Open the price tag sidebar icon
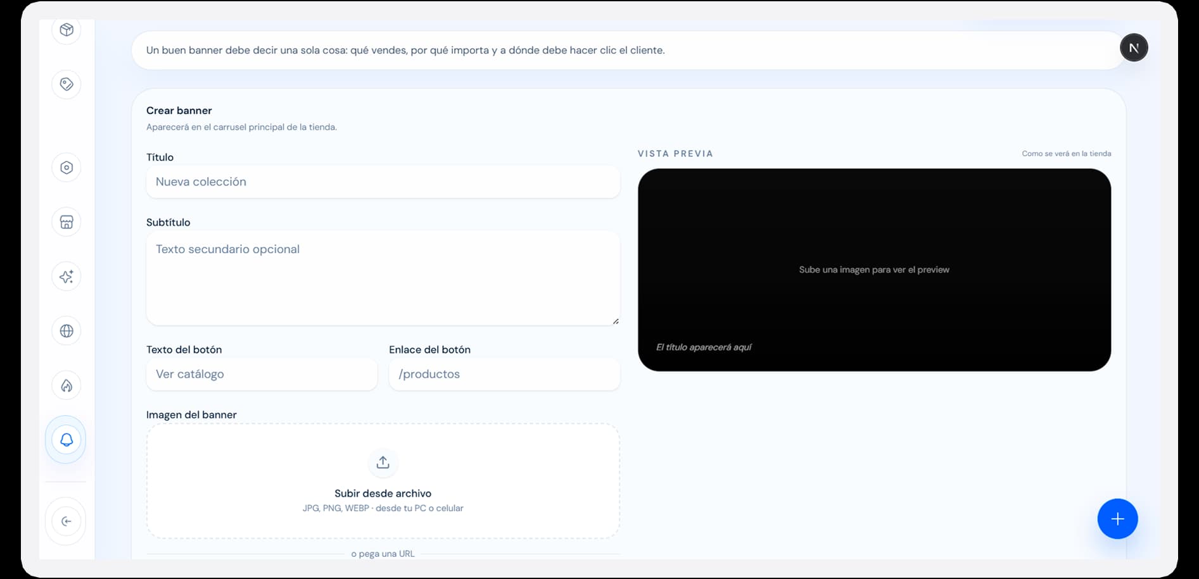 point(67,84)
